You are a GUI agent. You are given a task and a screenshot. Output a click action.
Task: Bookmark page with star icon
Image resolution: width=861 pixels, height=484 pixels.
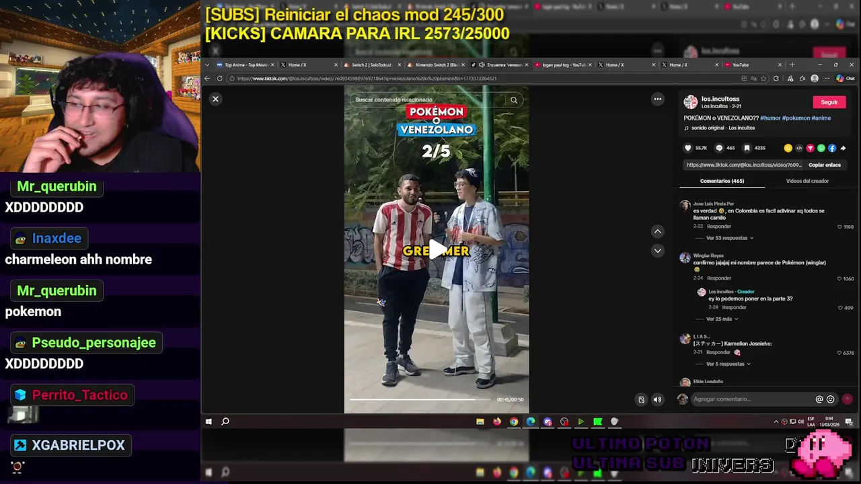[763, 78]
